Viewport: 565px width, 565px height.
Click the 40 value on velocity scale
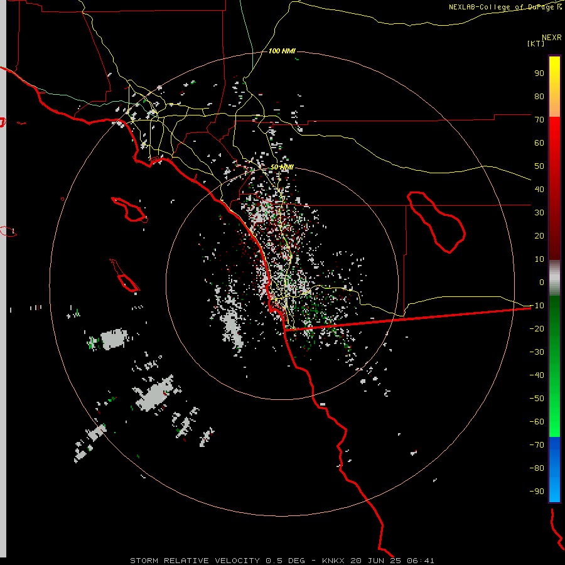(539, 190)
